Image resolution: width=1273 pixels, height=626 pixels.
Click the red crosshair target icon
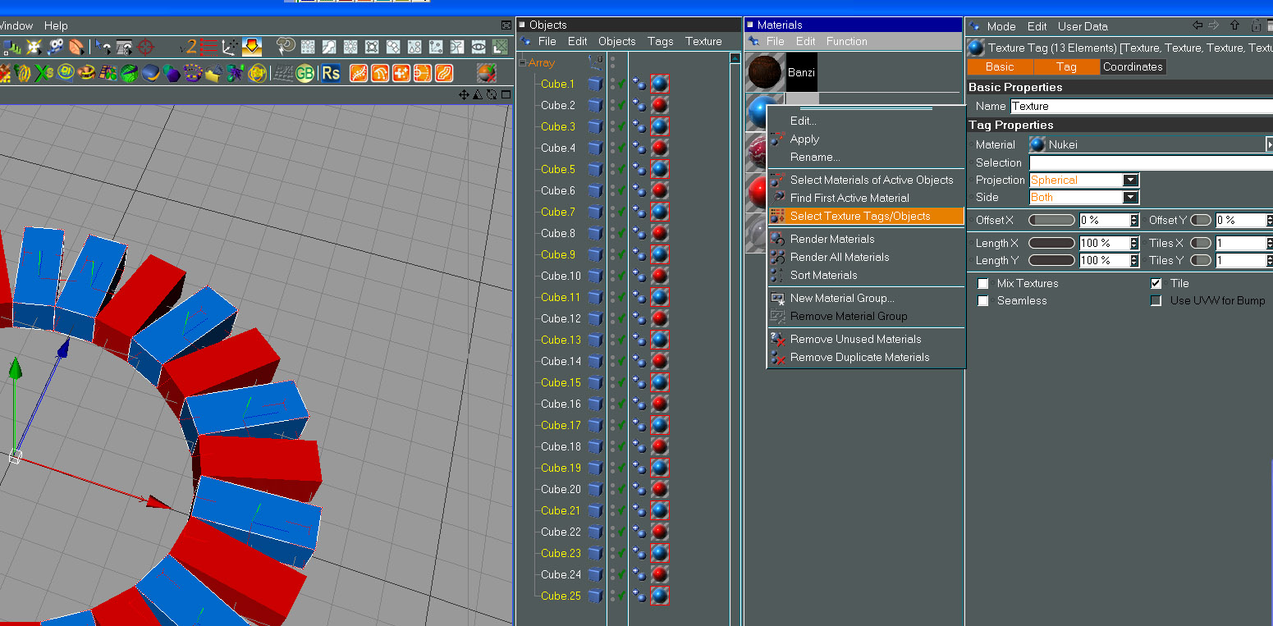(147, 47)
